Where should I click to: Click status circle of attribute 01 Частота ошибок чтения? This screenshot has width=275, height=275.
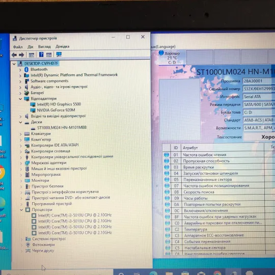point(167,155)
